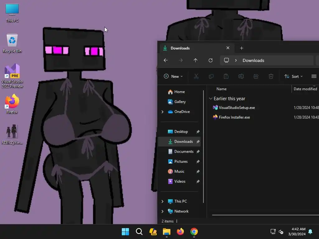Viewport: 319px width, 239px height.
Task: Open the New item dropdown
Action: click(173, 77)
